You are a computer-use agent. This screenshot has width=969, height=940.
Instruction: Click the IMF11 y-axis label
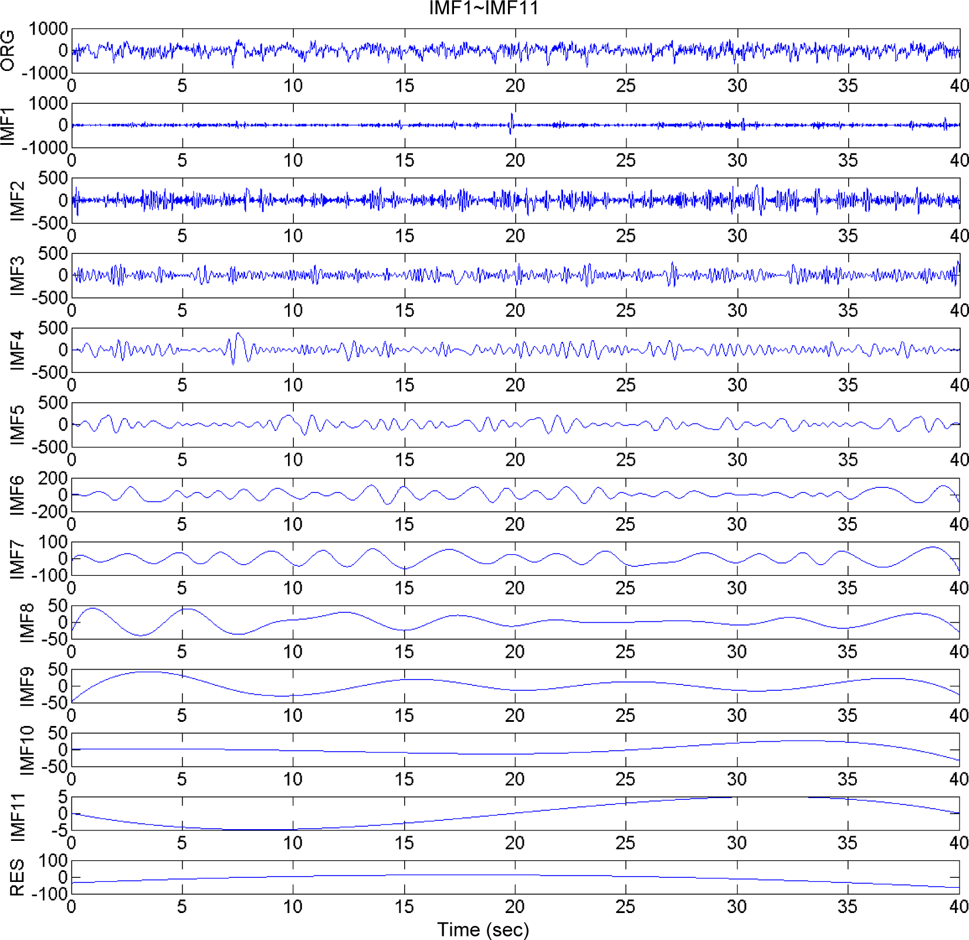tap(18, 814)
